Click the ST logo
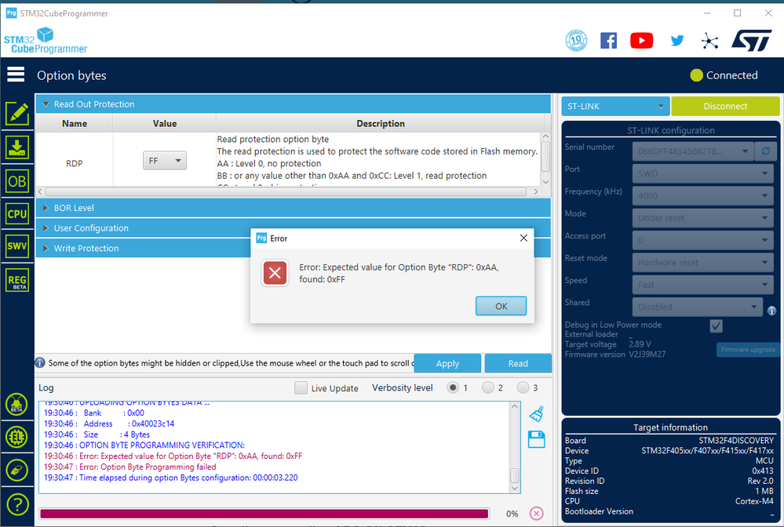This screenshot has height=527, width=784. coord(752,41)
